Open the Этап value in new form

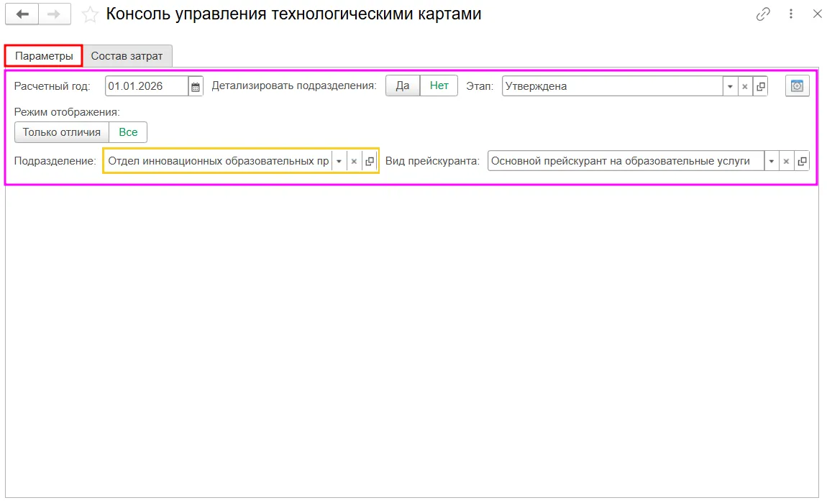pyautogui.click(x=761, y=86)
